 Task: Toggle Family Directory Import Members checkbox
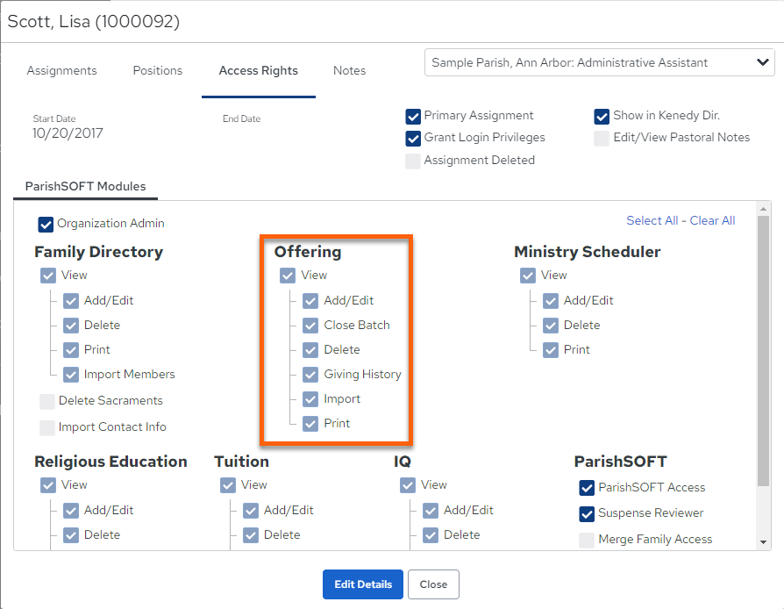pos(71,375)
